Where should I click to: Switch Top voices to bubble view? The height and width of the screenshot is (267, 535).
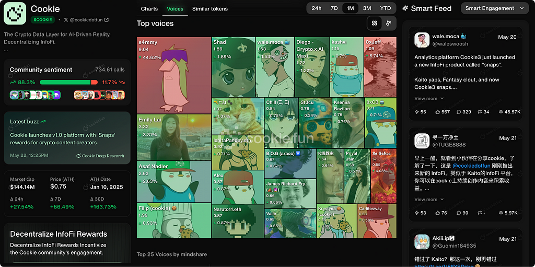pyautogui.click(x=388, y=23)
